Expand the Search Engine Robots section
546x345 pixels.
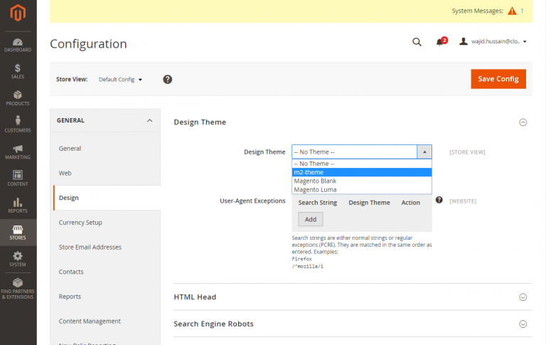tap(523, 324)
